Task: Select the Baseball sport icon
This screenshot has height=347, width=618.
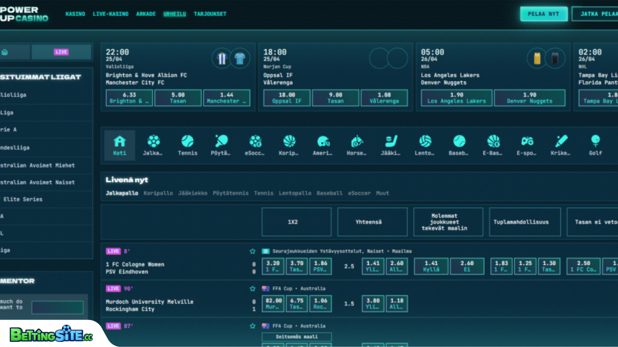Action: 459,145
